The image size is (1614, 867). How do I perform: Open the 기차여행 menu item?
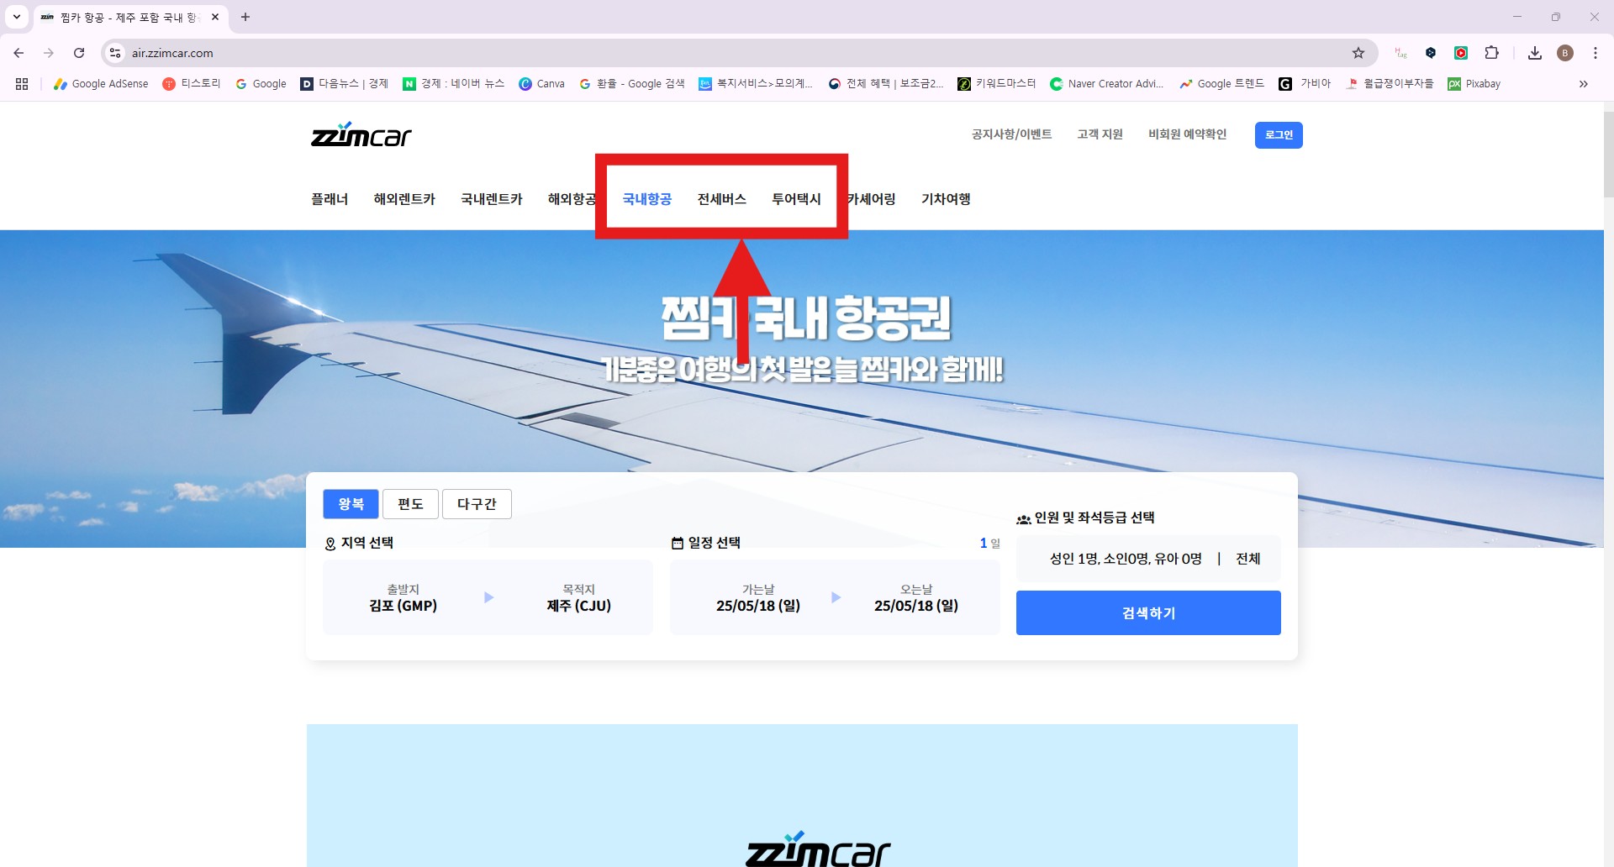(945, 199)
